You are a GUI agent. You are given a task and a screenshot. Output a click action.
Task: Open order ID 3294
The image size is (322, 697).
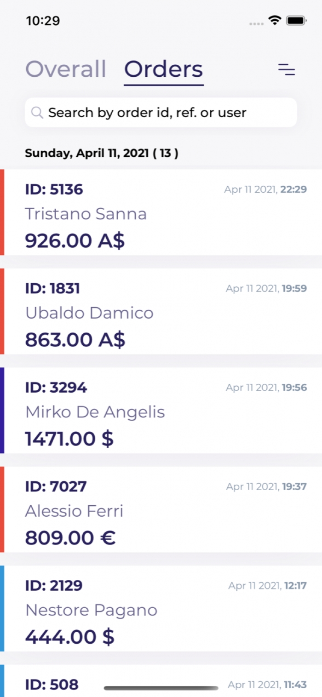(161, 410)
